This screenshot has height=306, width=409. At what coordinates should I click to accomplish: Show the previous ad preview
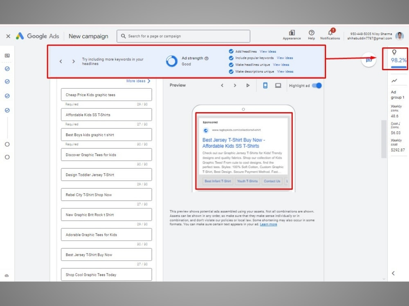coord(222,85)
